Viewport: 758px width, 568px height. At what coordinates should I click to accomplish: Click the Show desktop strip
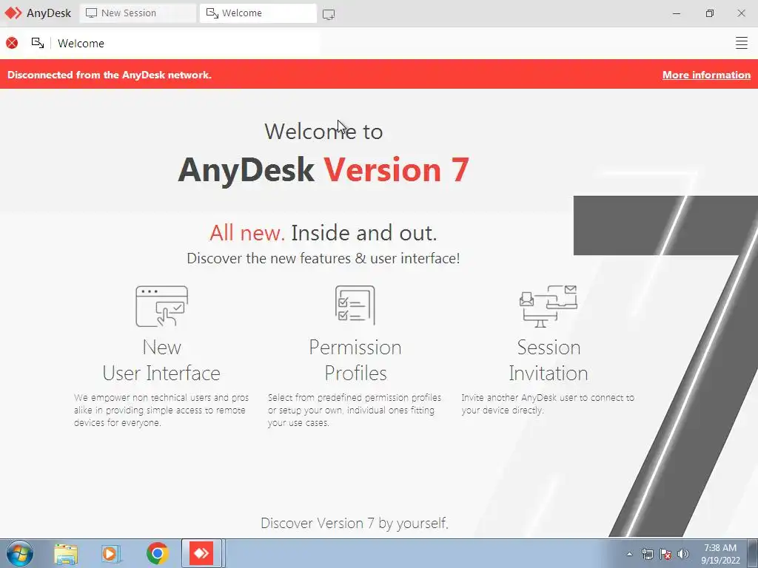coord(753,553)
